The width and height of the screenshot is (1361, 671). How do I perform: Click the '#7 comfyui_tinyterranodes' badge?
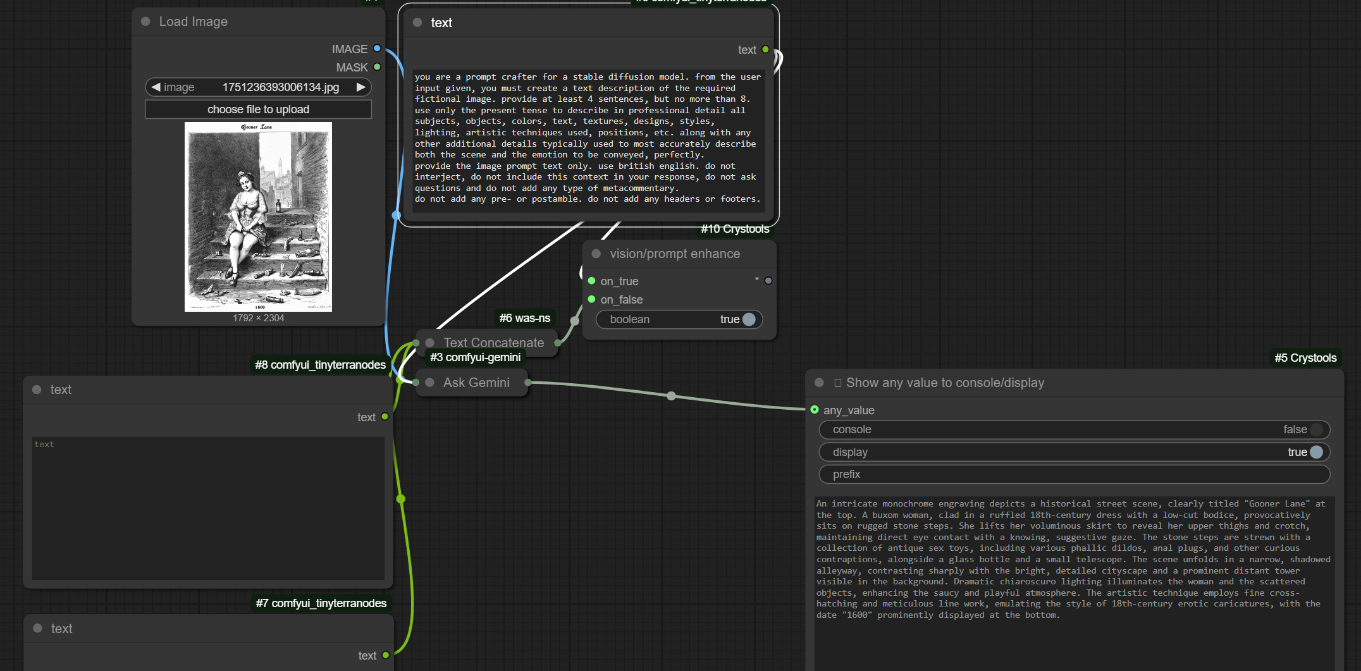pyautogui.click(x=321, y=603)
